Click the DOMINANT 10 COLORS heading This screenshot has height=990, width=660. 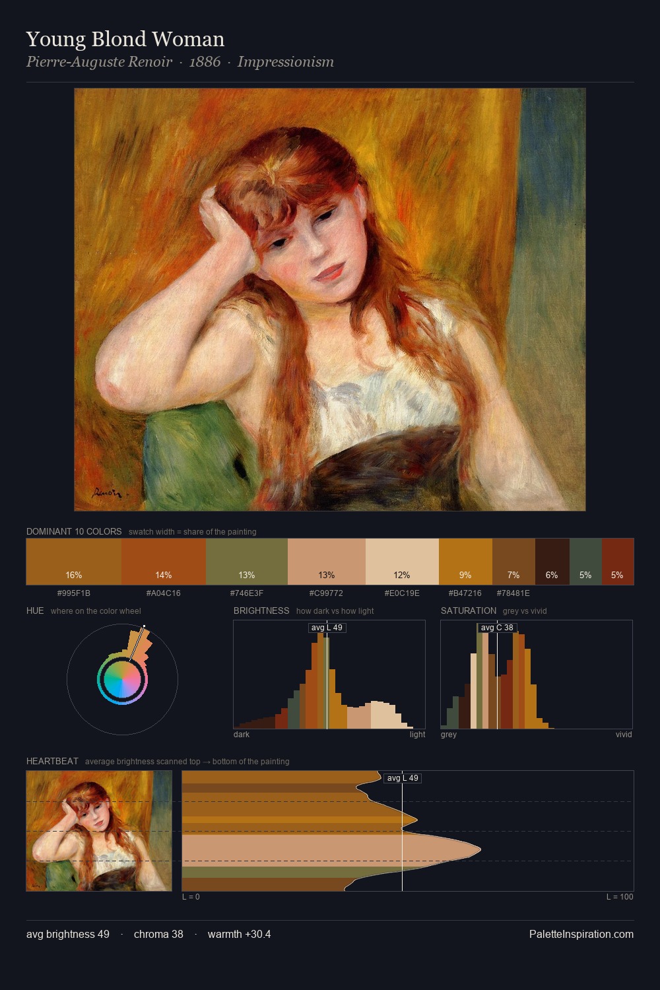click(74, 531)
